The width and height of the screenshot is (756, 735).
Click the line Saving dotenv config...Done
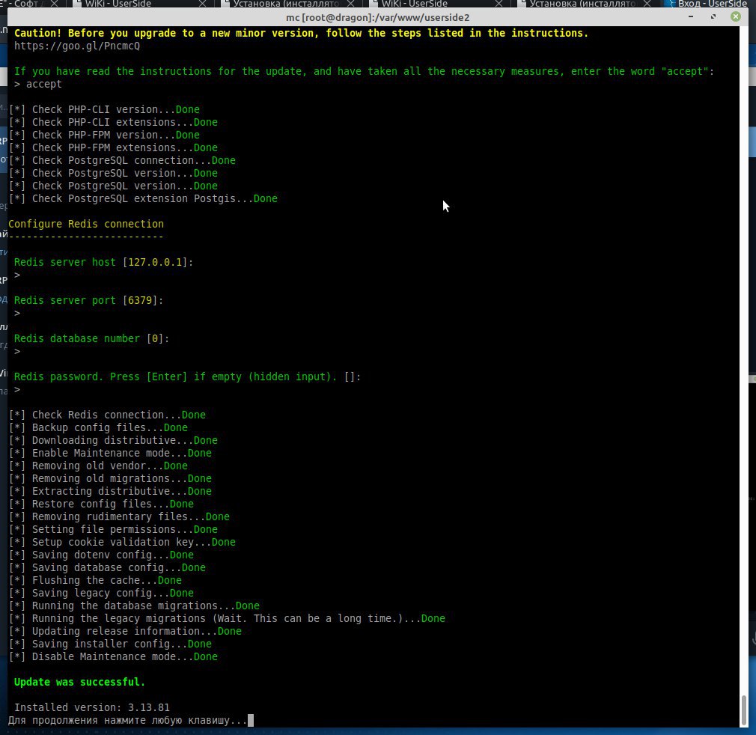click(x=101, y=555)
